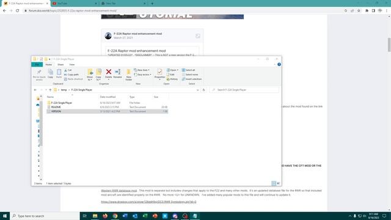This screenshot has height=220, width=391.
Task: Open the Move to menu
Action: point(90,75)
